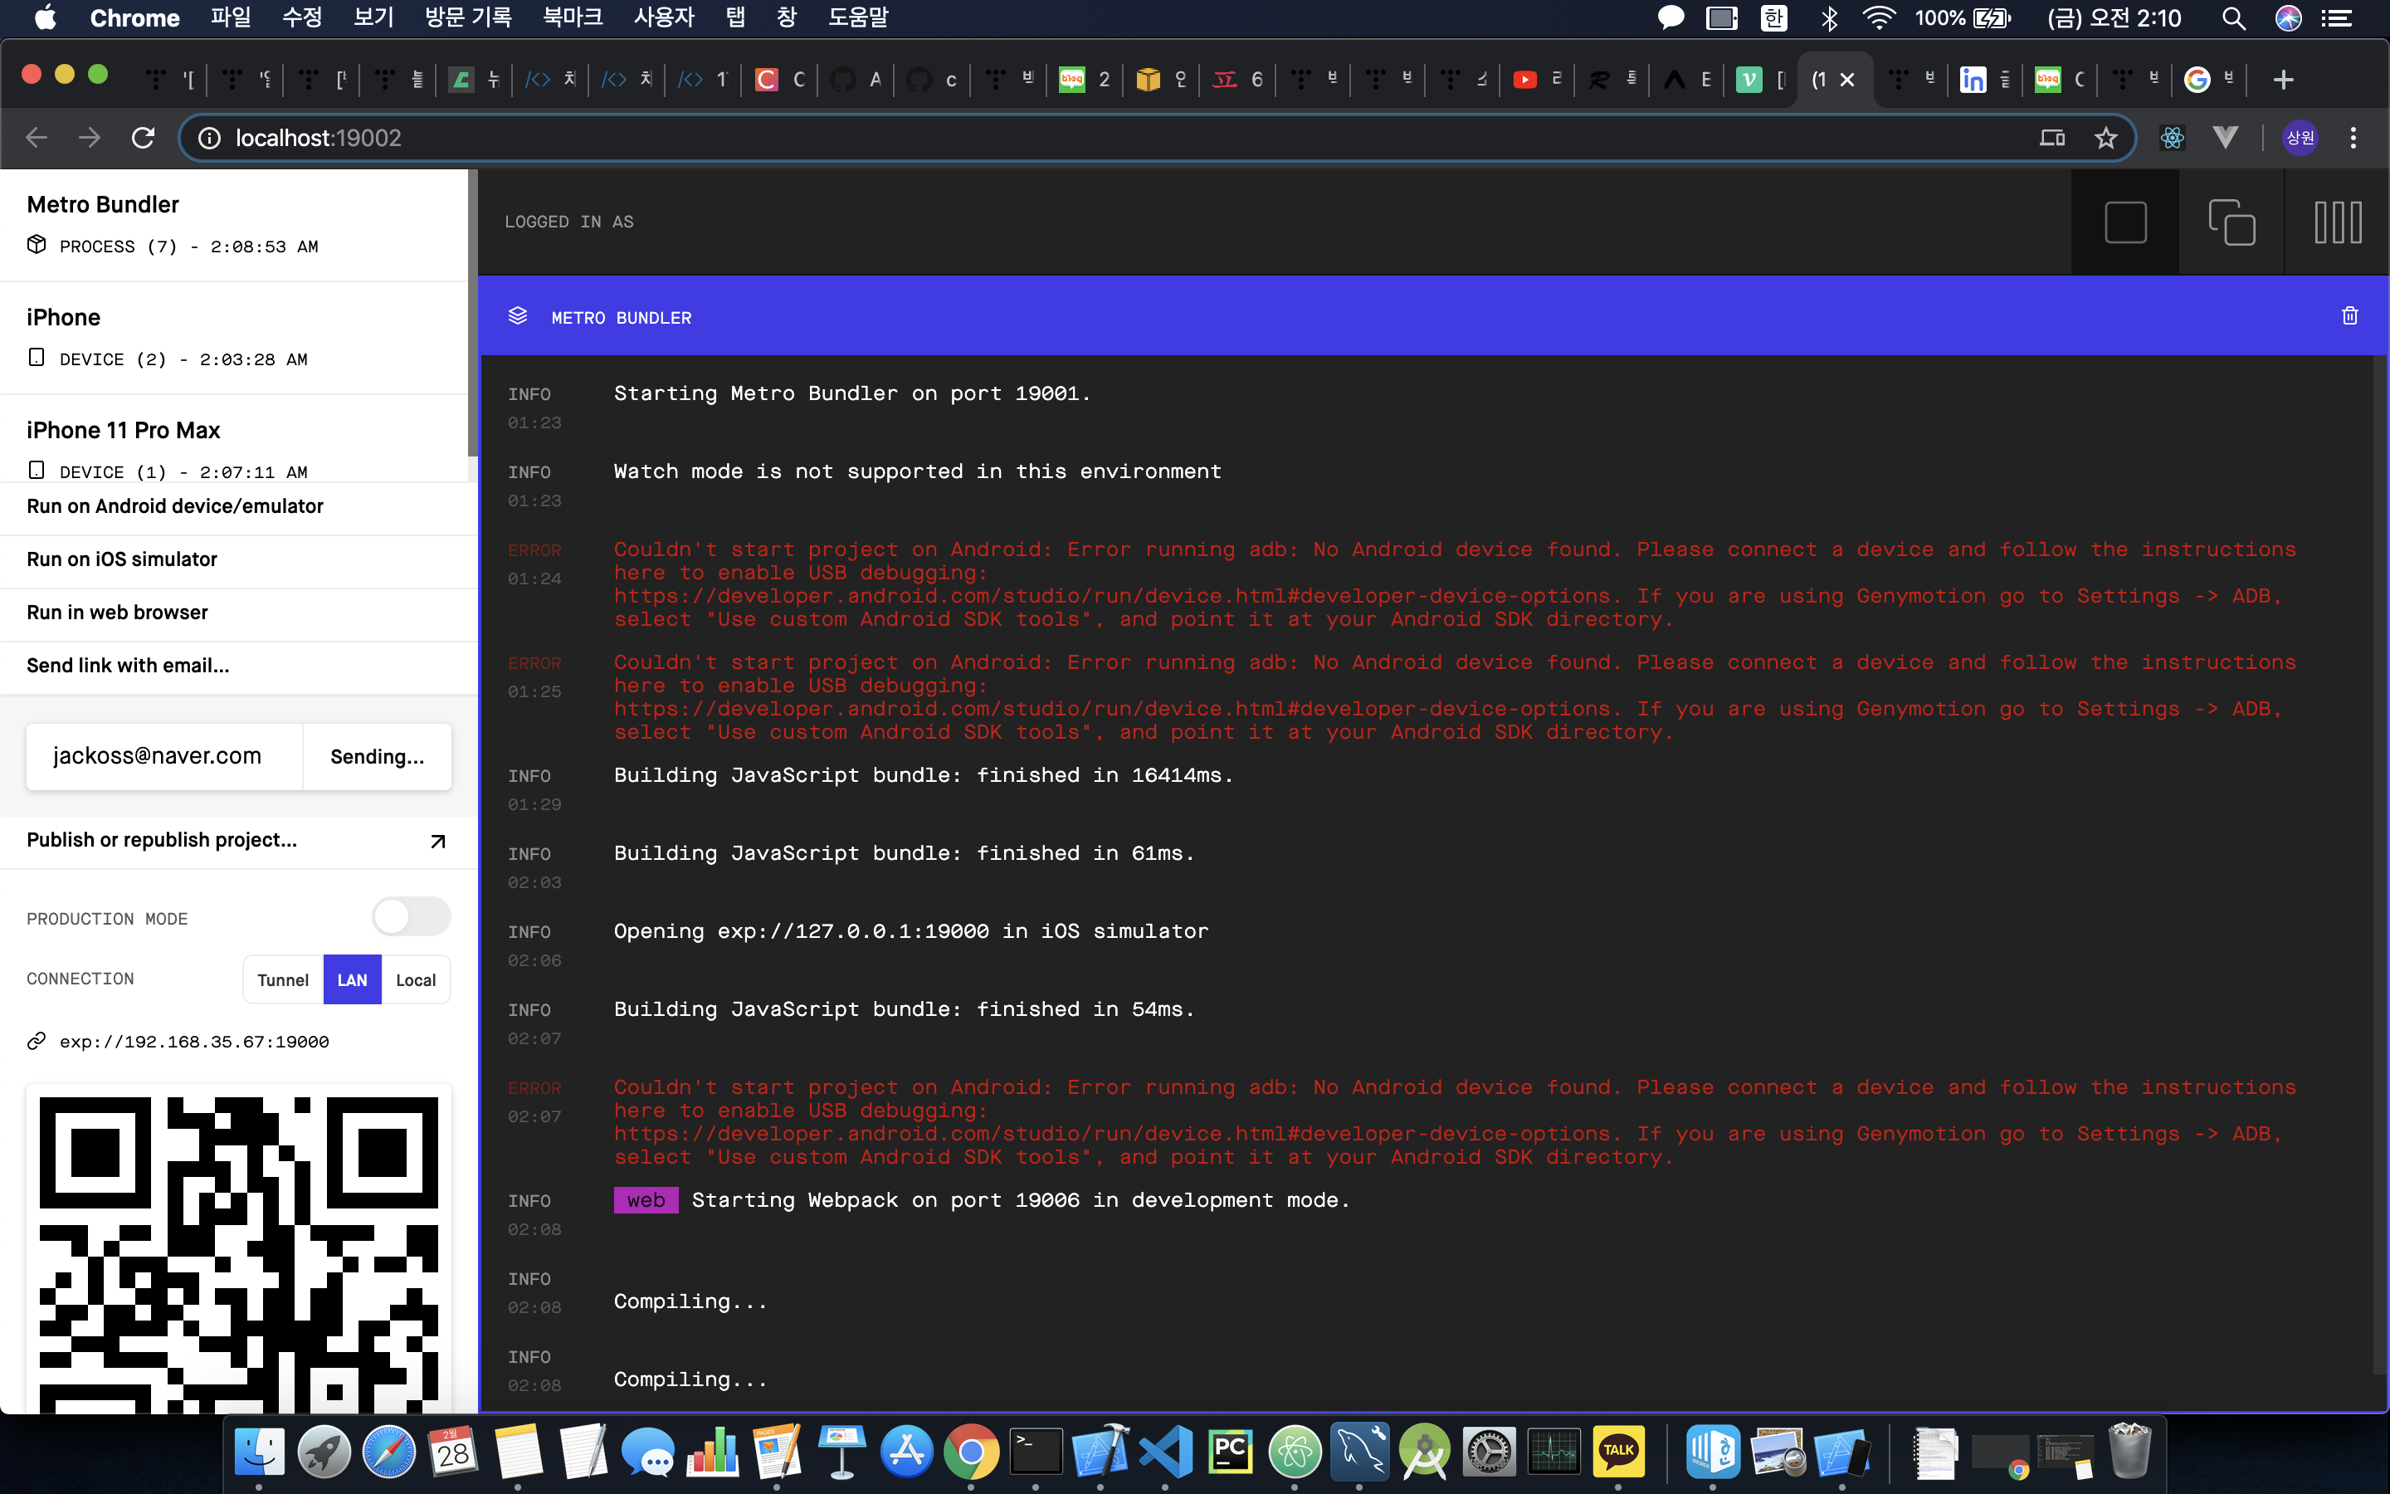
Task: Click the Vue DevTools extension icon
Action: 2225,139
